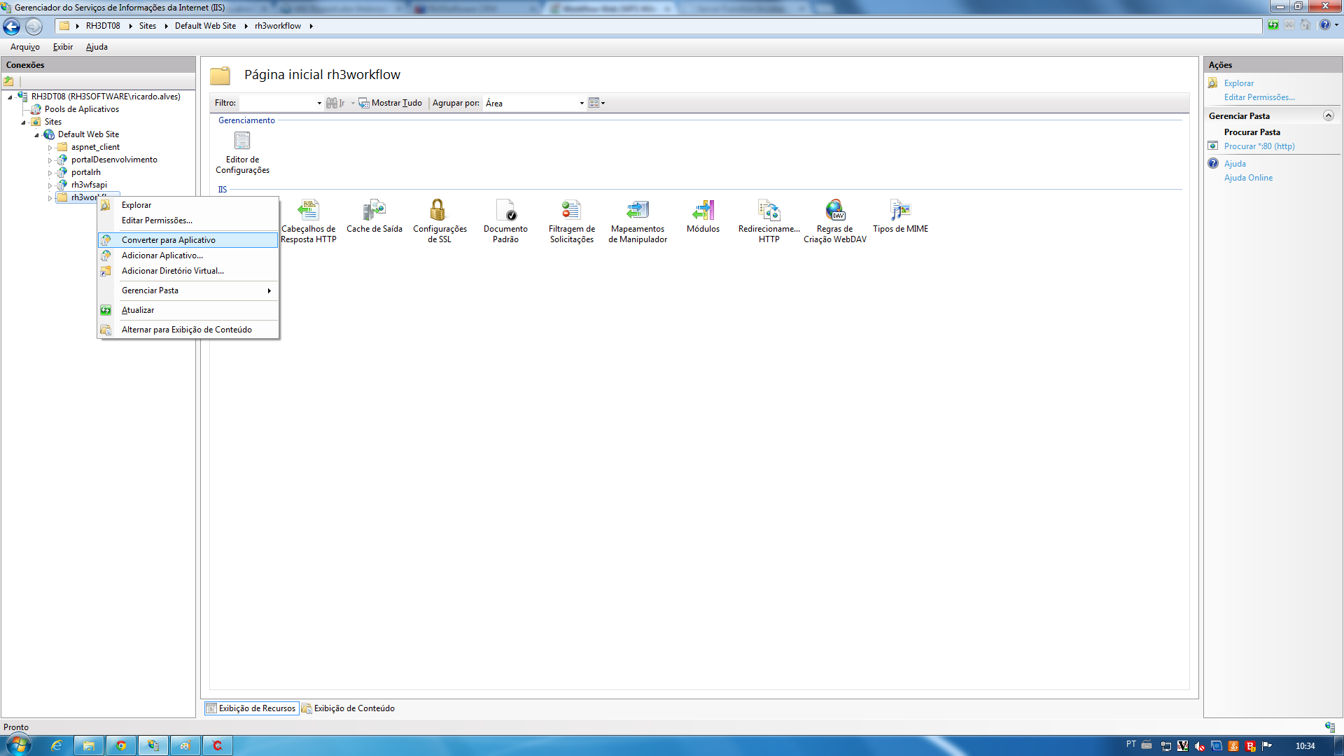This screenshot has width=1344, height=756.
Task: Click the Procurar *:80 (http) link
Action: pos(1259,146)
